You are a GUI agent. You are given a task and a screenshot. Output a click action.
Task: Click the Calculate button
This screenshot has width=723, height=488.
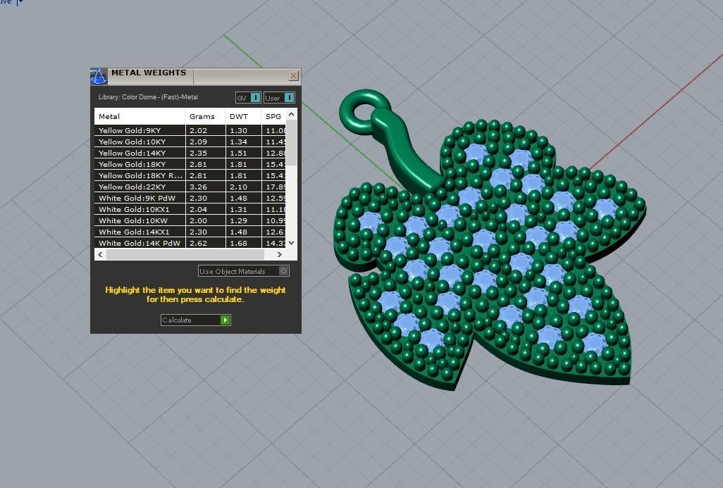click(195, 320)
